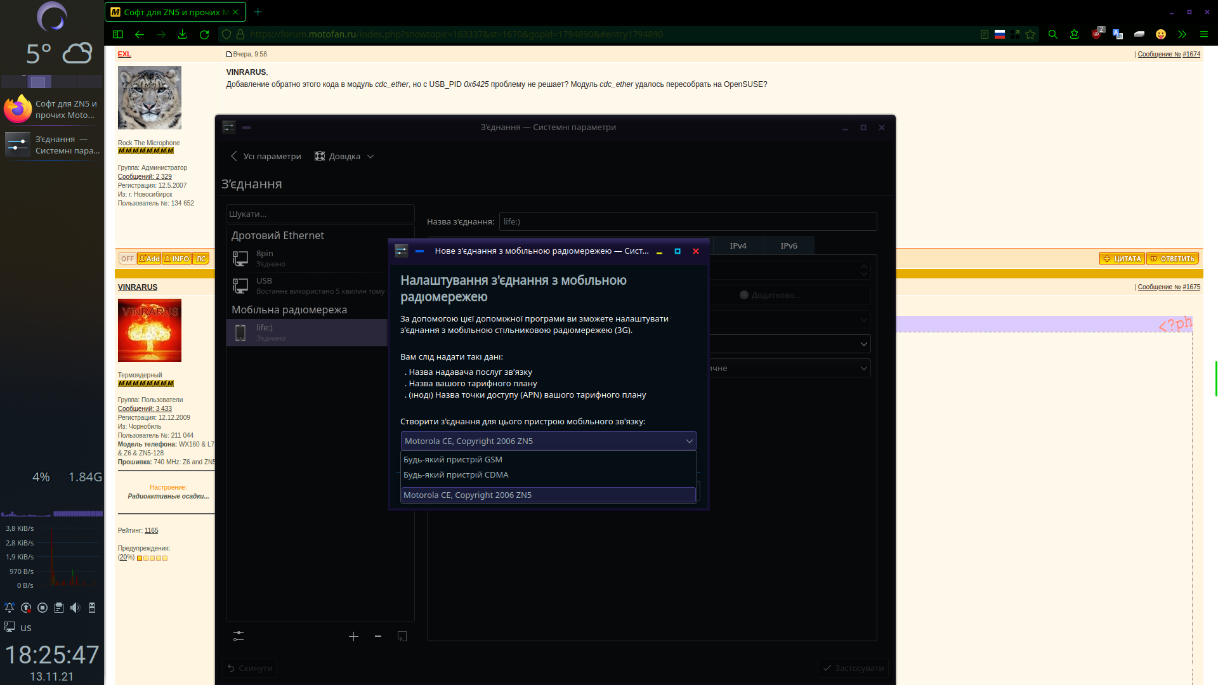Expand the combo box ending in 'чне'
The width and height of the screenshot is (1218, 685).
[790, 368]
